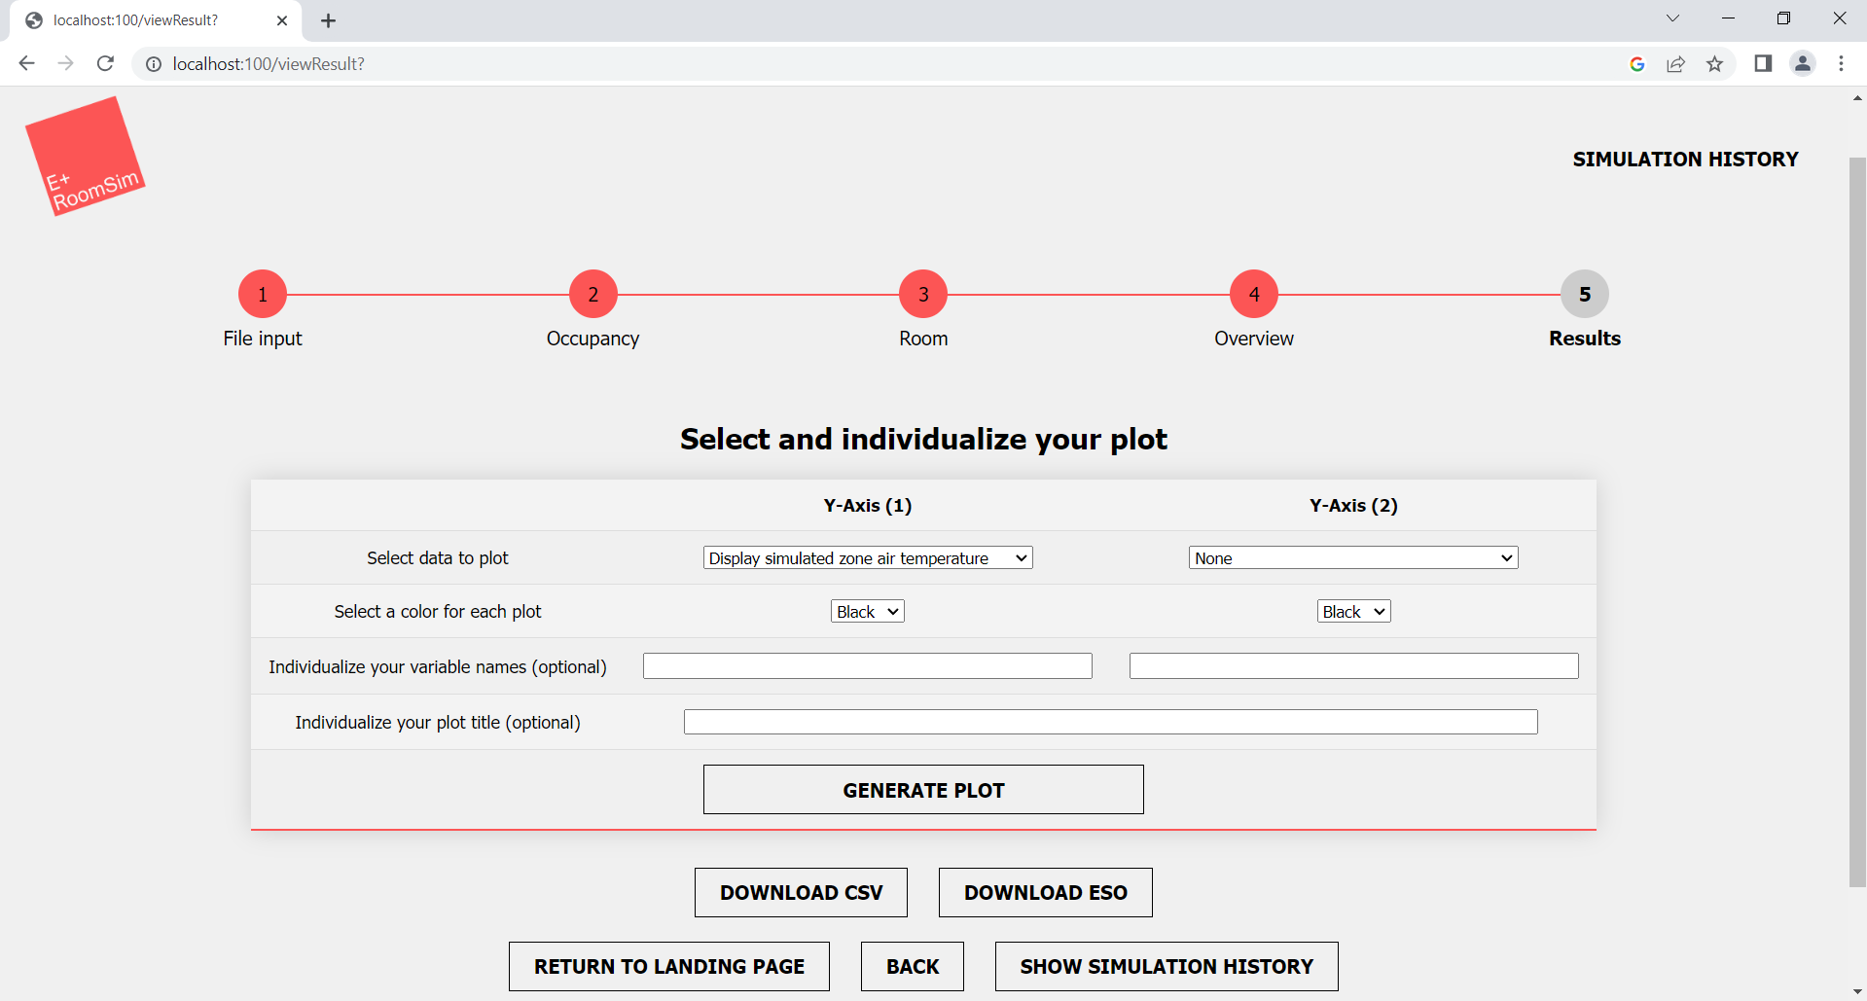Go to step 1 File input circle
Screen dimensions: 1867x1001
pos(263,294)
